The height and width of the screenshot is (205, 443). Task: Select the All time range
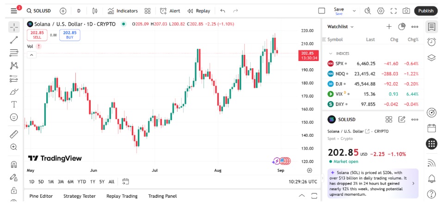pyautogui.click(x=111, y=182)
